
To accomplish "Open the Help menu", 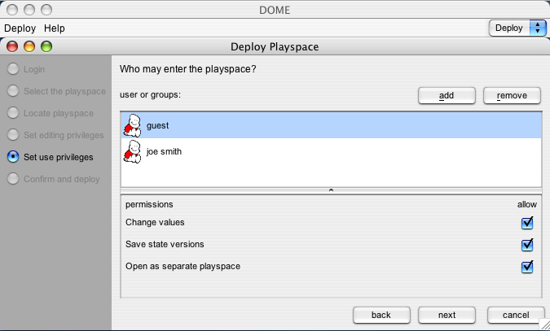I will coord(55,28).
